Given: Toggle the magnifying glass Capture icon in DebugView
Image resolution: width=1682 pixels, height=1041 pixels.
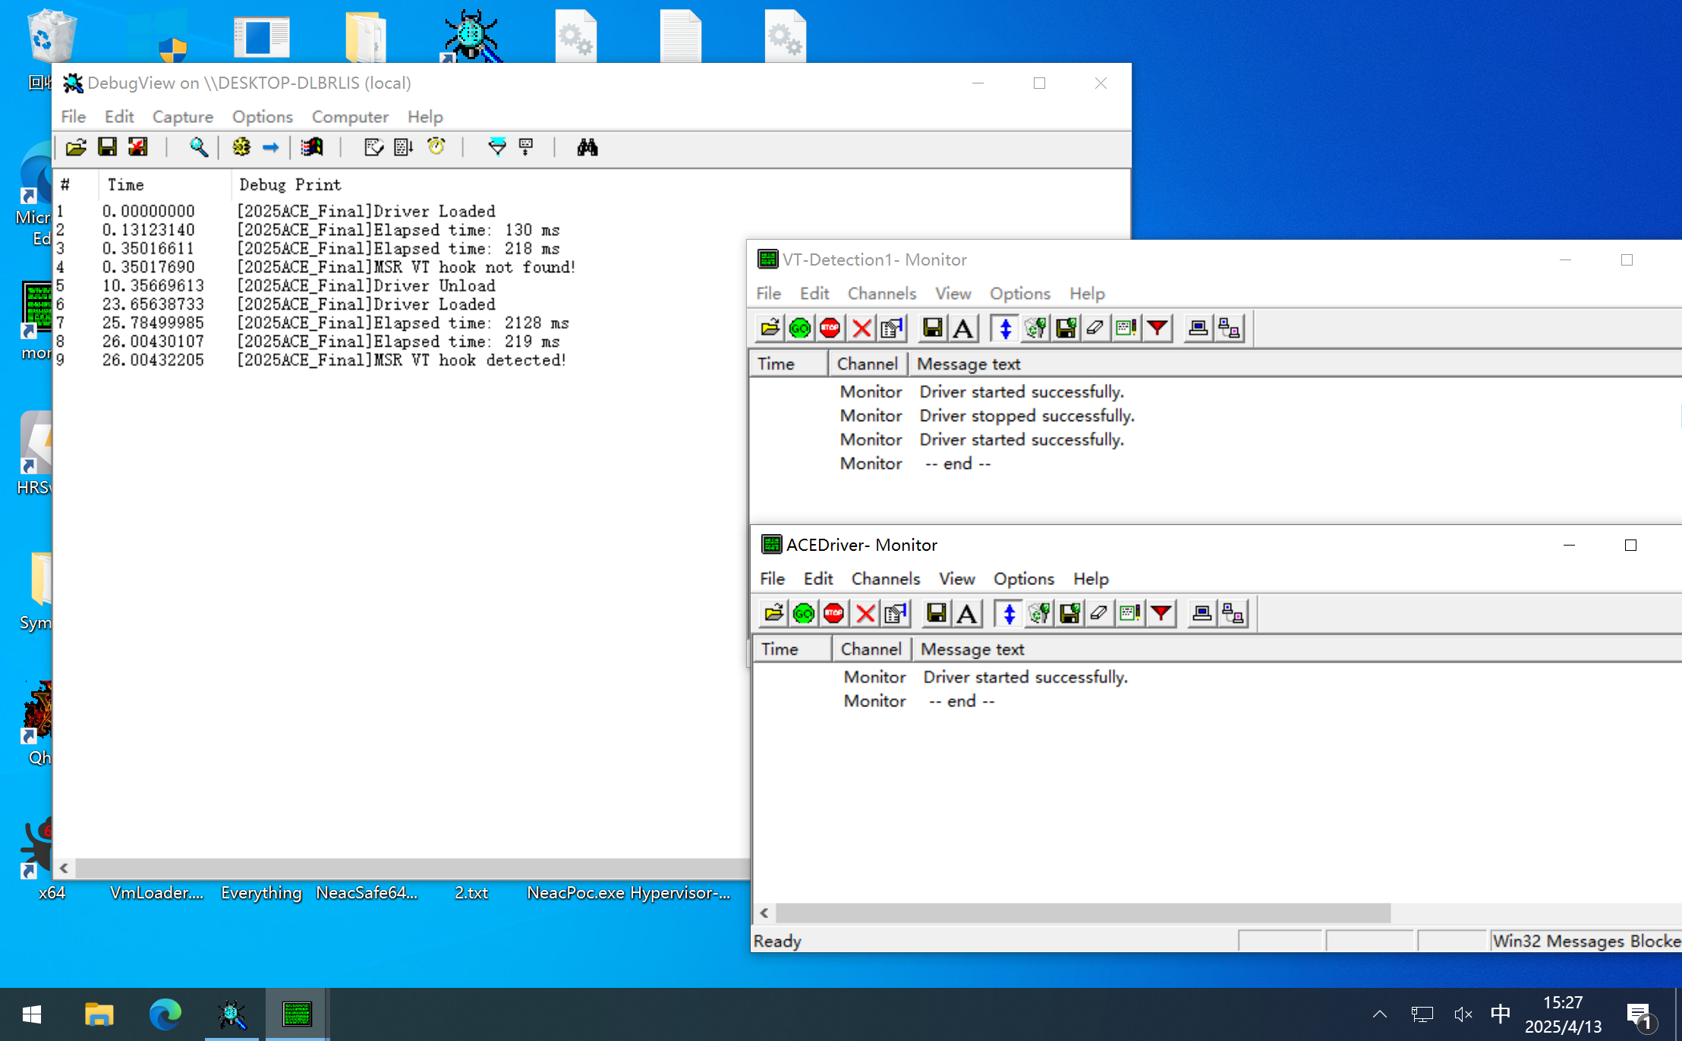Looking at the screenshot, I should click(199, 147).
